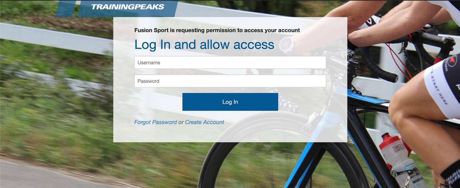Screen dimensions: 460x188
Task: Focus the Password input field
Action: (230, 81)
